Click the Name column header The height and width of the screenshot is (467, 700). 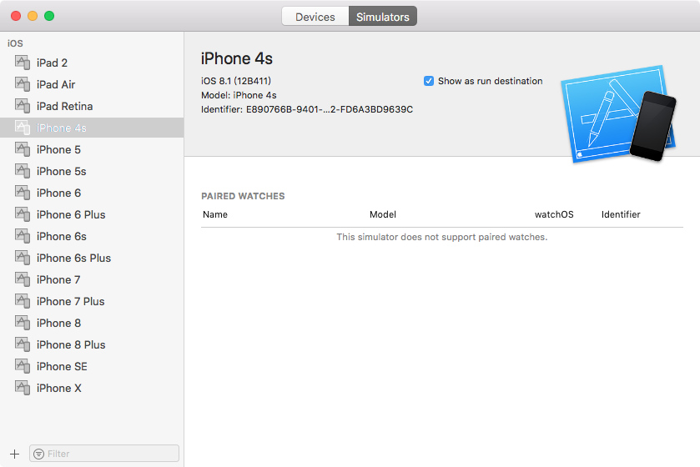(215, 214)
